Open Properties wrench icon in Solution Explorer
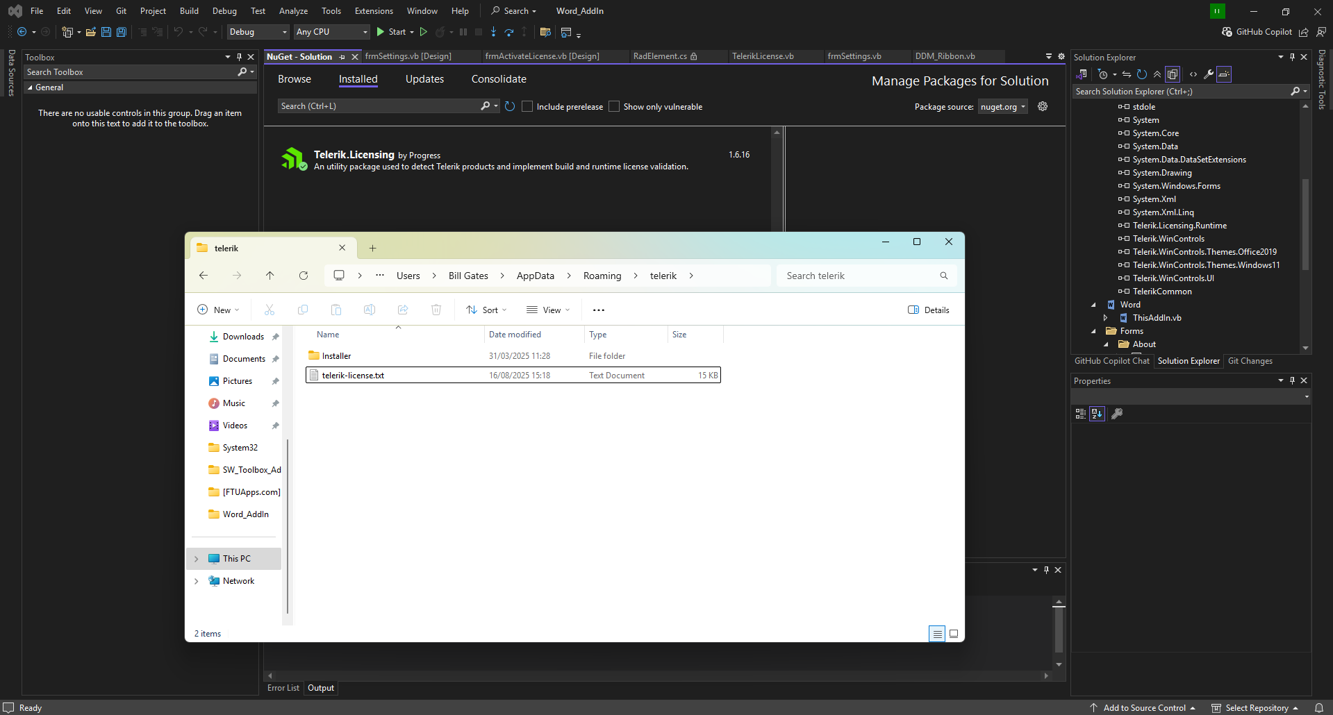 click(x=1209, y=74)
